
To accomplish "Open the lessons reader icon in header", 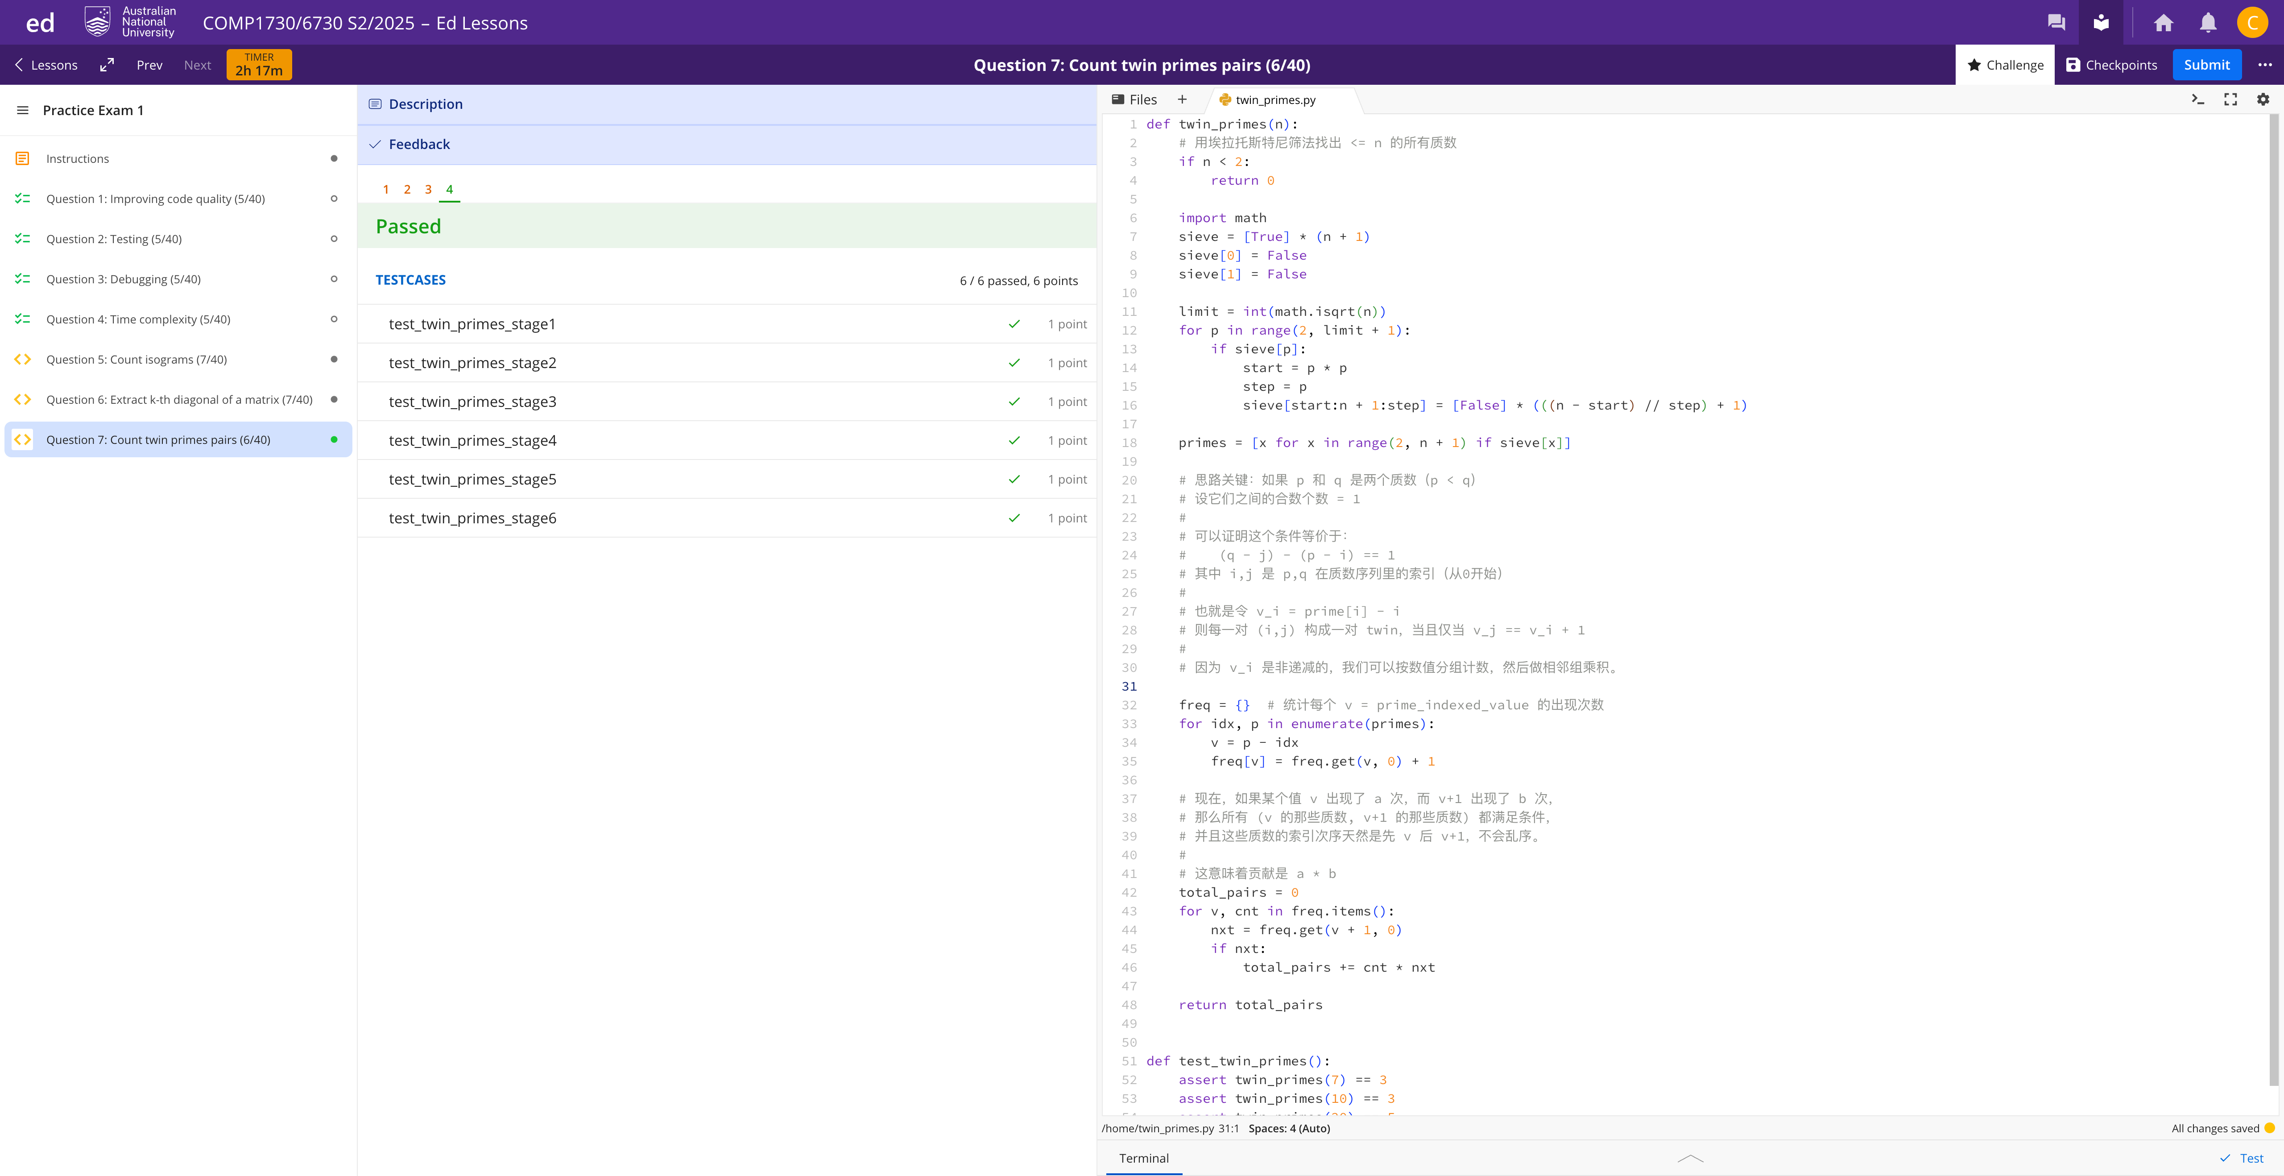I will 2101,22.
